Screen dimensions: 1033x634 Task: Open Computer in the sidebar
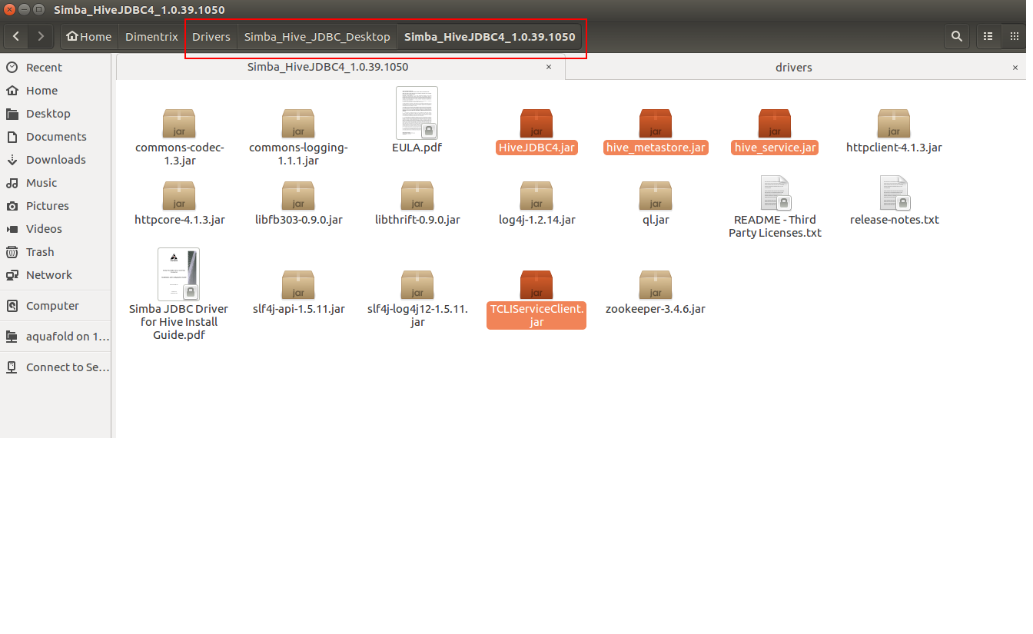56,306
